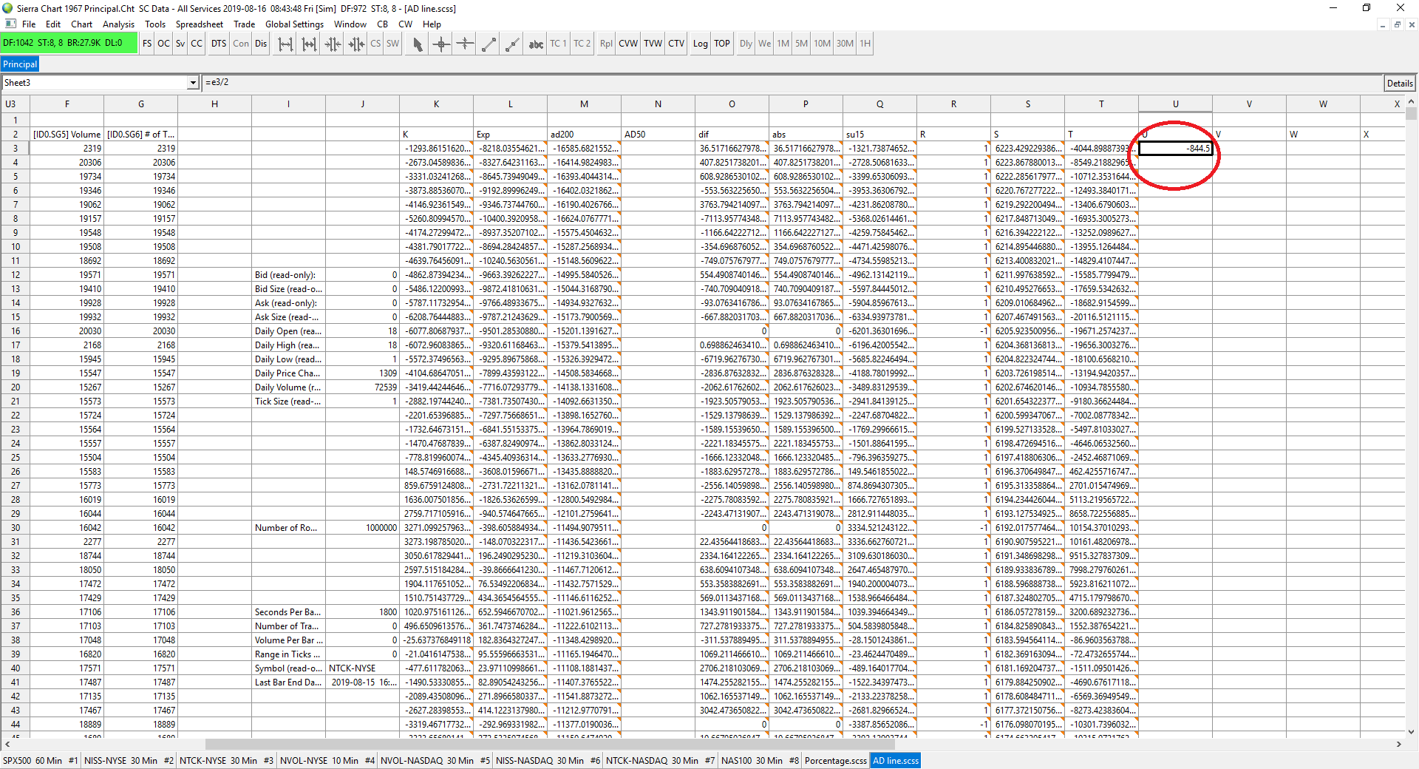This screenshot has width=1419, height=769.
Task: Switch to NISS-NYSE 30 Min #2 tab
Action: [x=129, y=761]
